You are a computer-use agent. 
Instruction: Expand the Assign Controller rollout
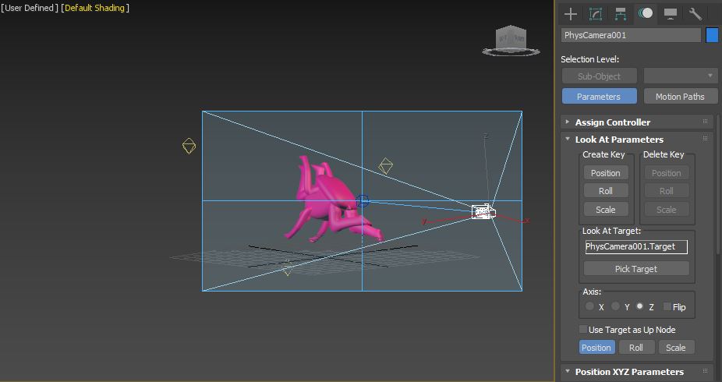pyautogui.click(x=612, y=122)
